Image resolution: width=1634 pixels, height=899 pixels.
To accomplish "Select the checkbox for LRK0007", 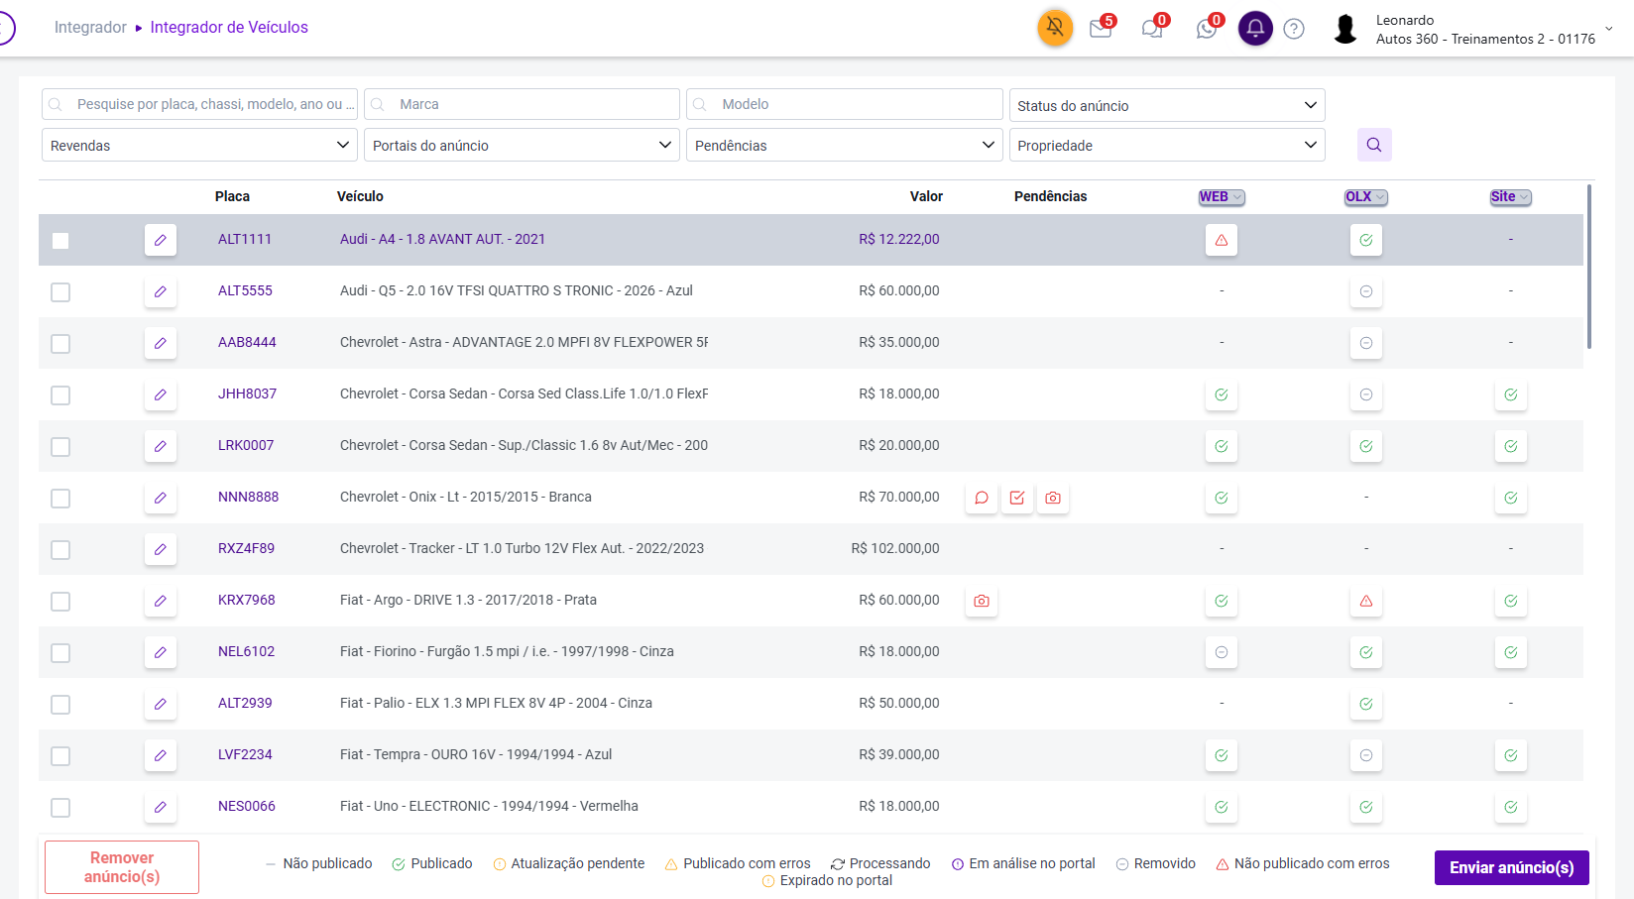I will click(60, 447).
